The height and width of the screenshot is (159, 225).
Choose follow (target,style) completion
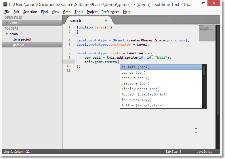pos(161,105)
